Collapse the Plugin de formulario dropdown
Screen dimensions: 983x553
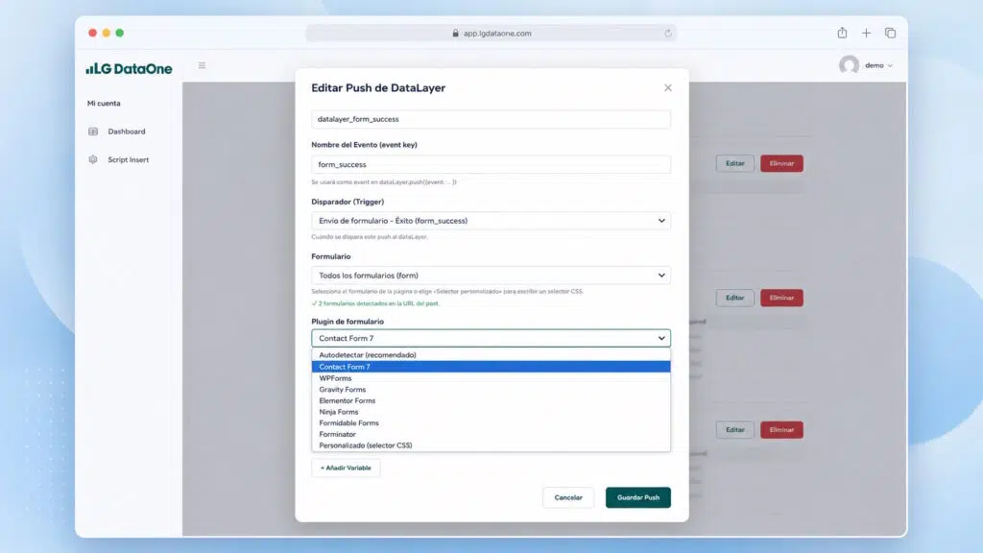click(x=491, y=338)
